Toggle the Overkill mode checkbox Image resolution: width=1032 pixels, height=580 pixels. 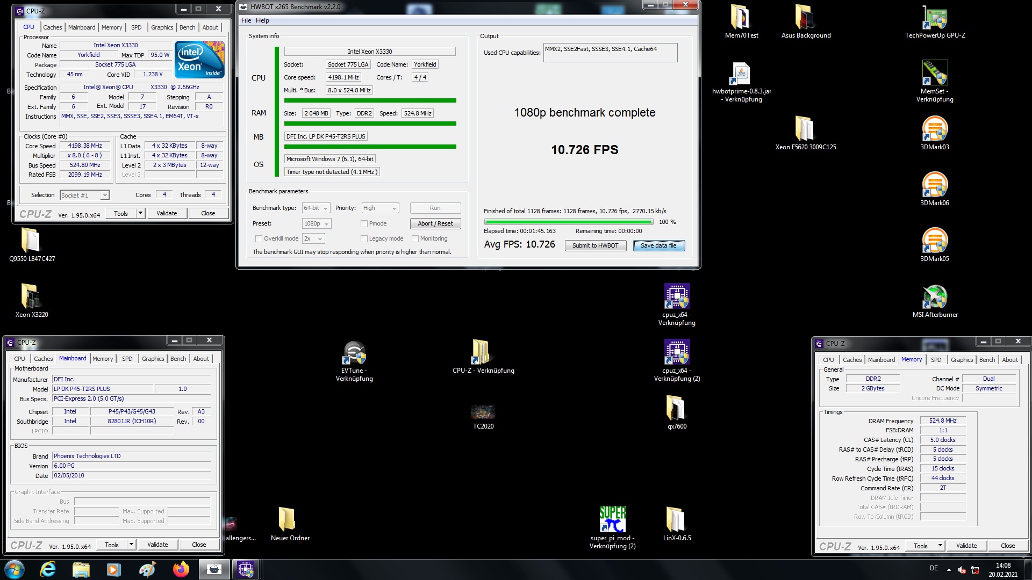pos(259,238)
